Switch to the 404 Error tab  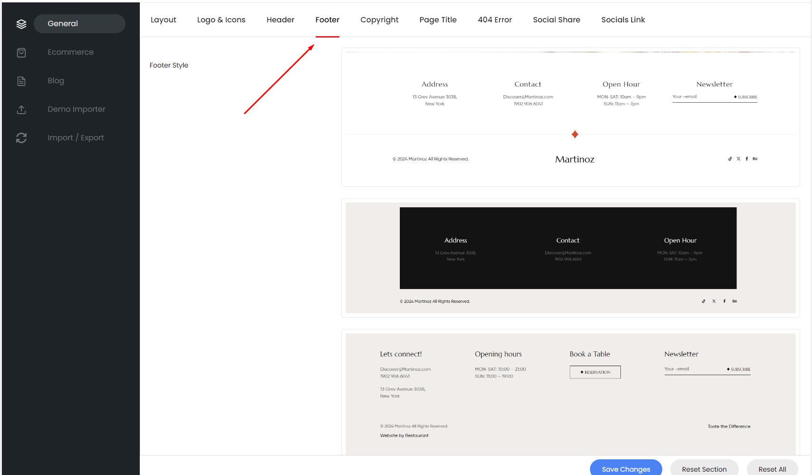[495, 20]
